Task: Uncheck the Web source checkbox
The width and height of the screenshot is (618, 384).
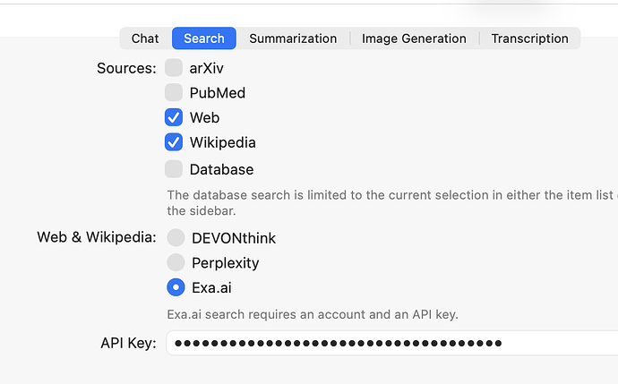Action: (x=174, y=117)
